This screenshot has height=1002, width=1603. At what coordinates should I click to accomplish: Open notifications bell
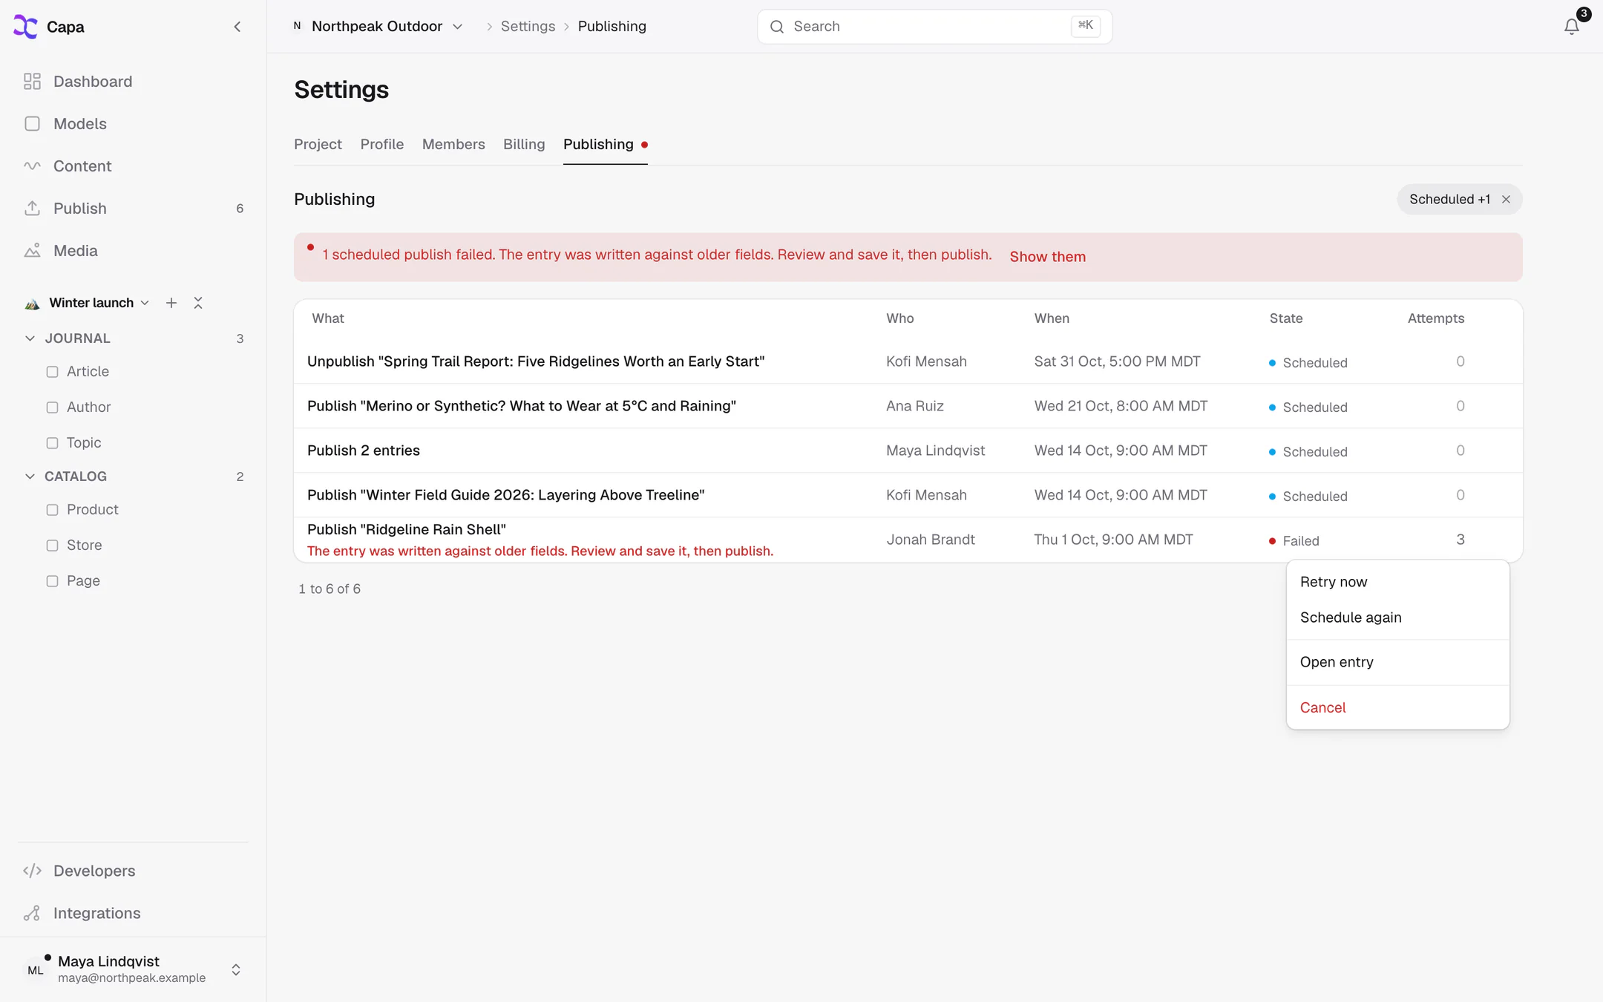(x=1571, y=27)
